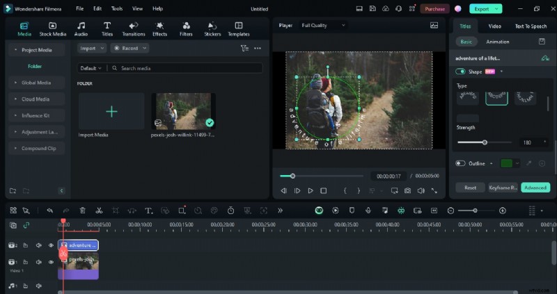
Task: Hide the title track with eye icon
Action: click(51, 245)
